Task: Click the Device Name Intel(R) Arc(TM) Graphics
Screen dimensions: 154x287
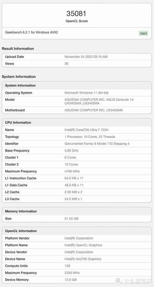Action: click(x=83, y=259)
